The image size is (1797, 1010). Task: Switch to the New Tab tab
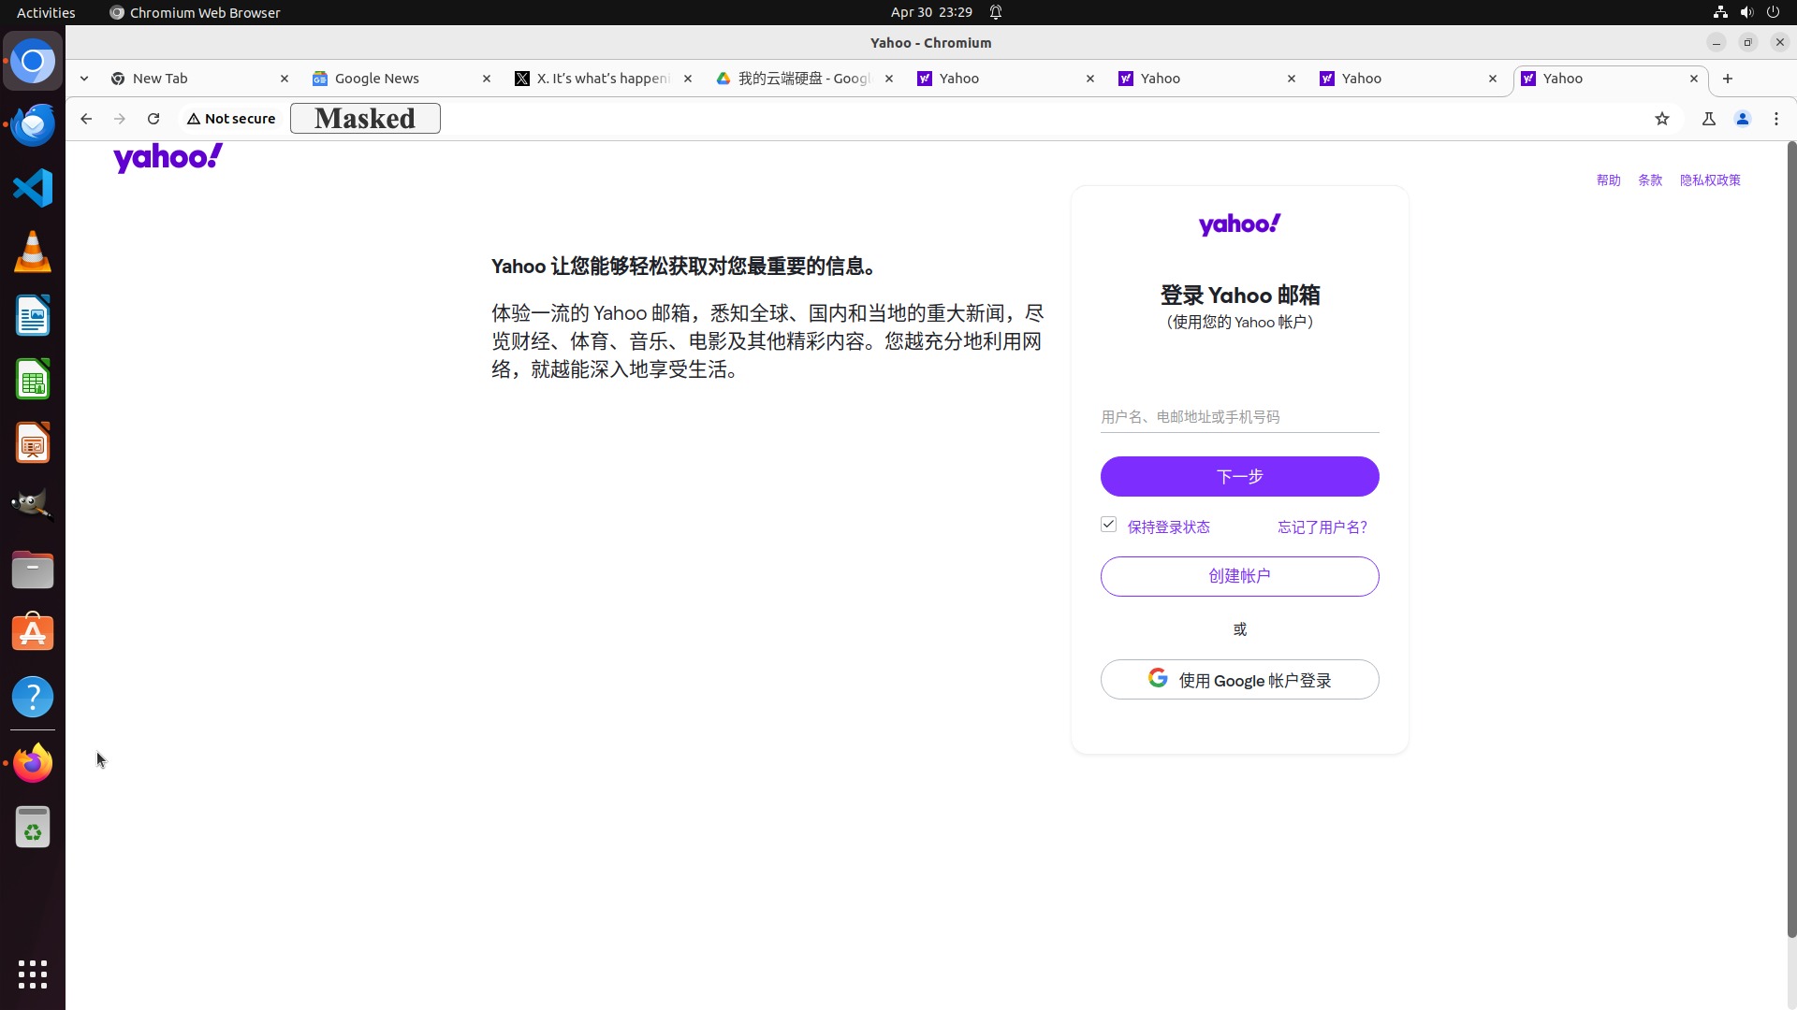(199, 79)
